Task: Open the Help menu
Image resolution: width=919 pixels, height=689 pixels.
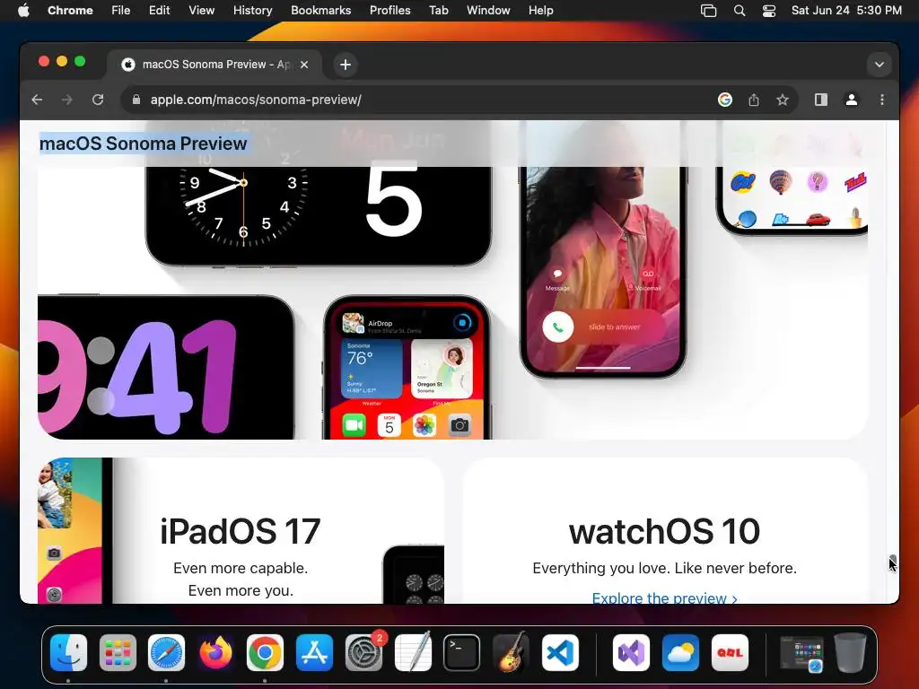Action: click(x=540, y=11)
